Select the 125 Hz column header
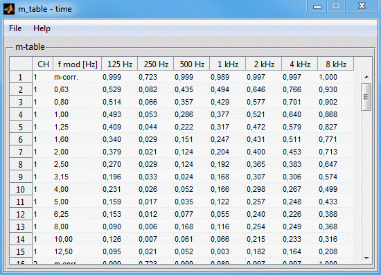381x275 pixels. pos(120,64)
